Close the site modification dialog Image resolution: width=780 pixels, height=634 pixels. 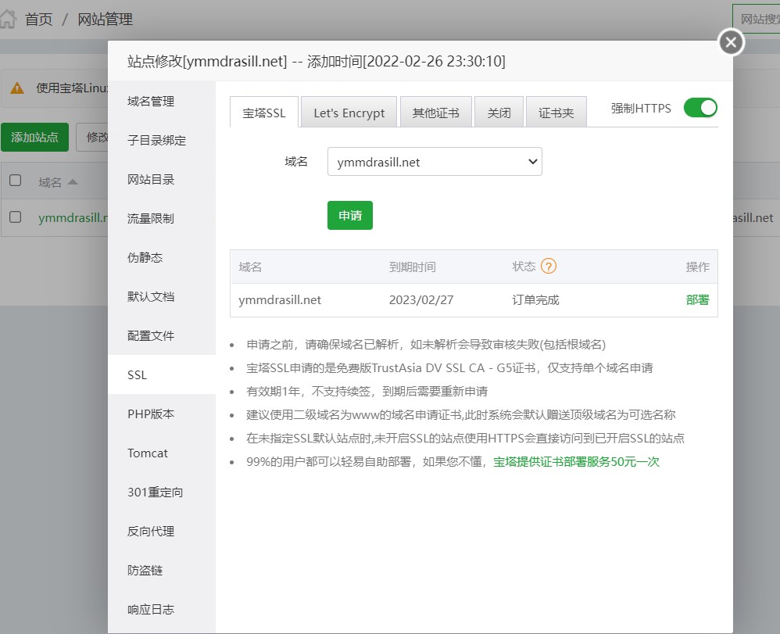pos(731,42)
